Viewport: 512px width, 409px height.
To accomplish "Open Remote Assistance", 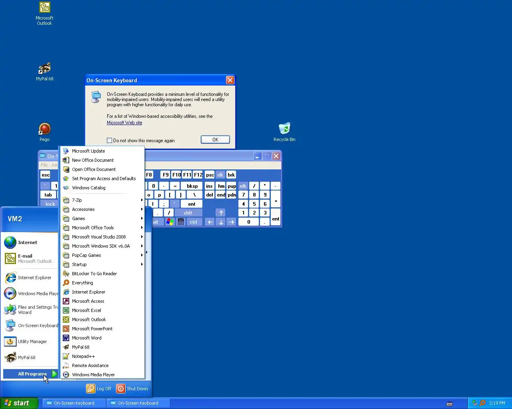I will click(x=102, y=365).
